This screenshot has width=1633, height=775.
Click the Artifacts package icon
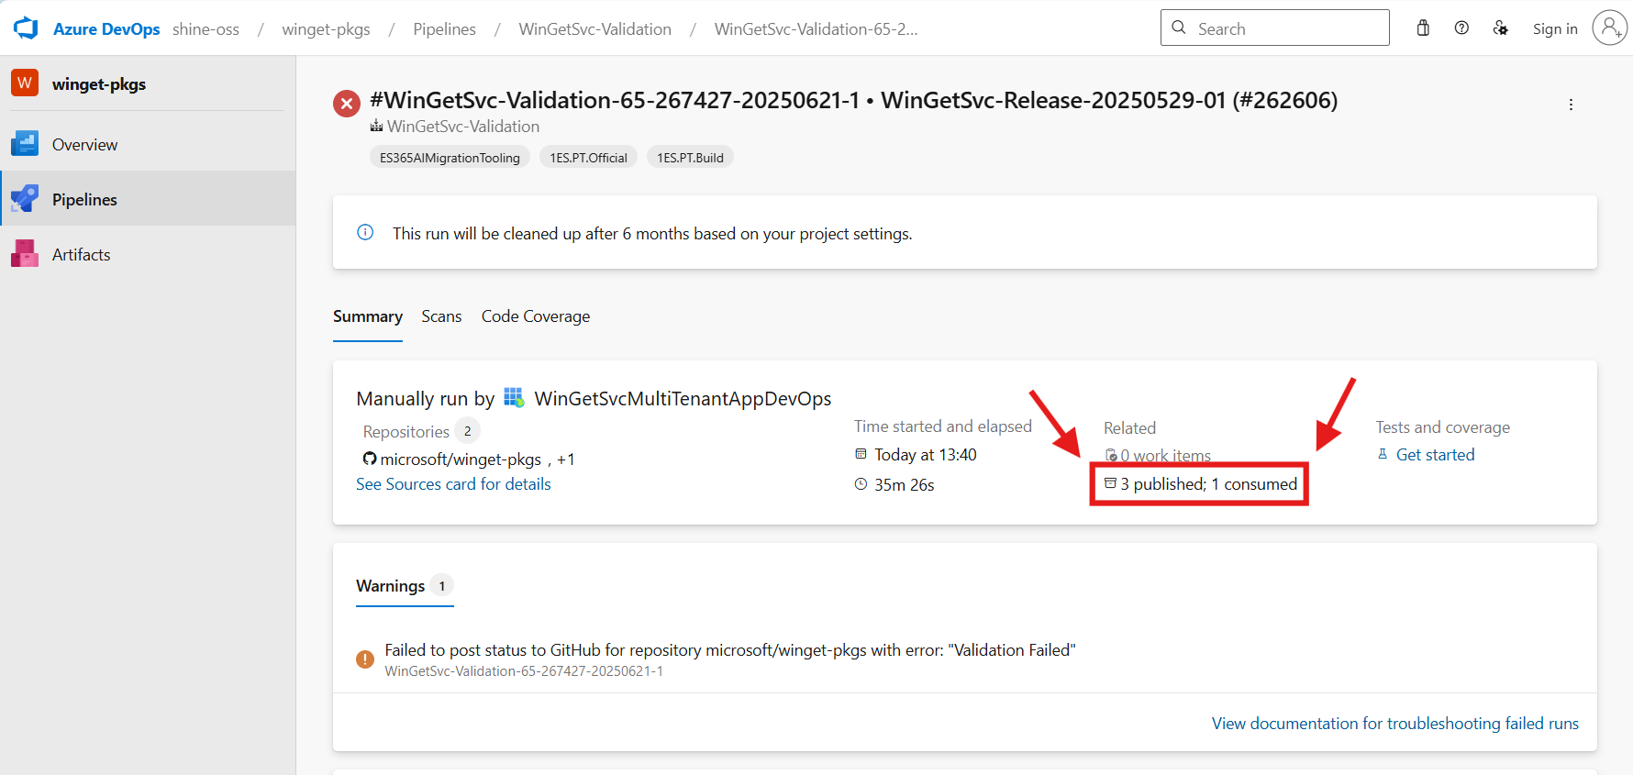tap(25, 253)
